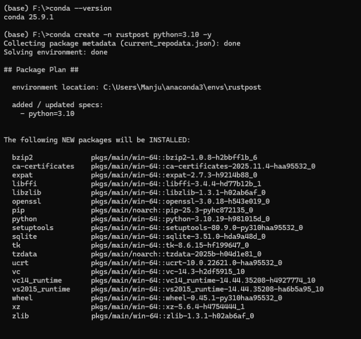Viewport: 361px width, 339px height.
Task: Click the 'conda 25.9.1' version output
Action: tap(29, 17)
